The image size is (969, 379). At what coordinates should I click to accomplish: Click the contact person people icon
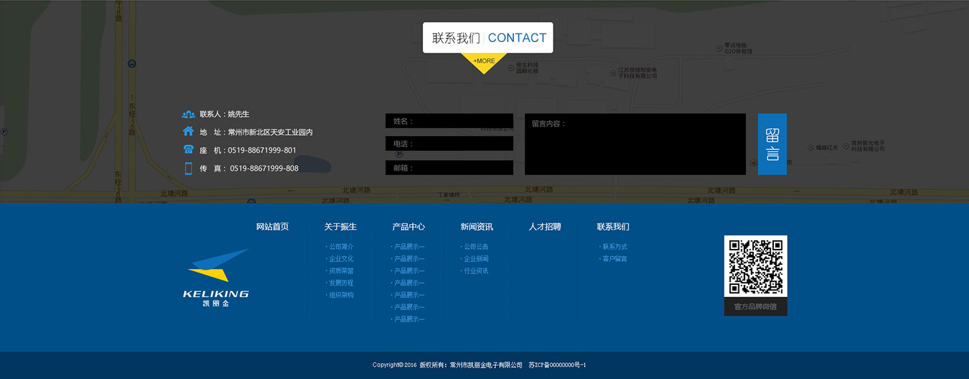click(x=188, y=114)
